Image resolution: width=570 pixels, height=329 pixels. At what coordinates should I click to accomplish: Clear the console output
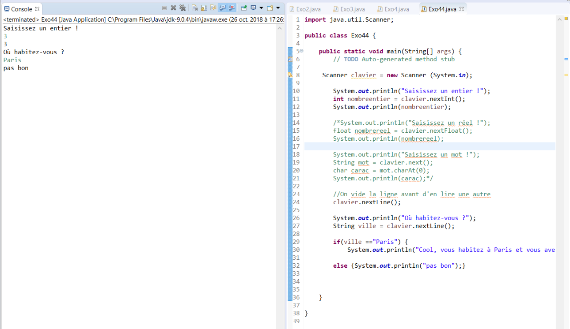click(x=194, y=8)
